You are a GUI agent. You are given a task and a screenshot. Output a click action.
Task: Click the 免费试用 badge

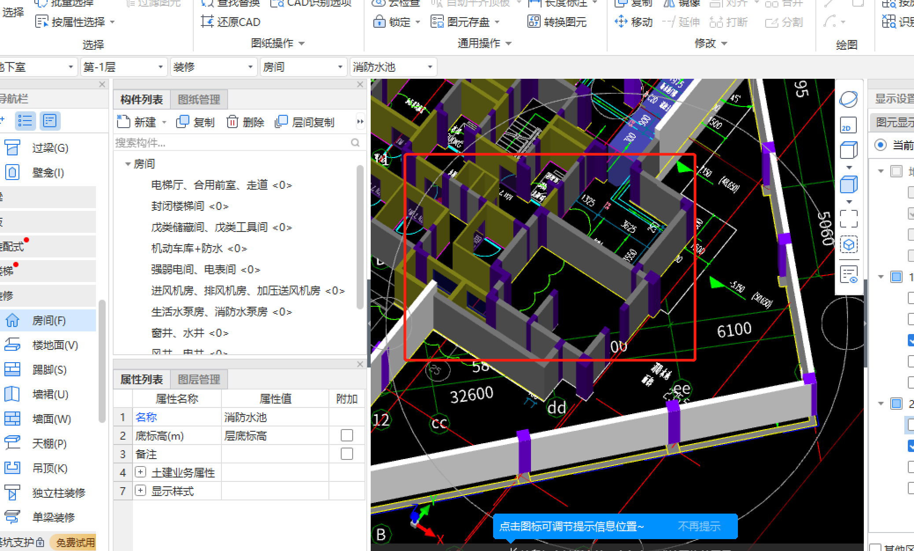[74, 542]
